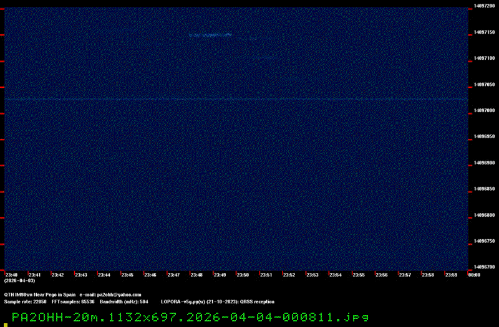Click the Sample rate: 22050 text
Viewport: 499px width, 327px height.
pos(25,301)
